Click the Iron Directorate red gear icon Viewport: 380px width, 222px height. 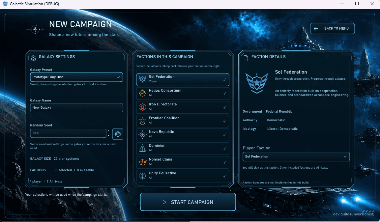(x=142, y=107)
